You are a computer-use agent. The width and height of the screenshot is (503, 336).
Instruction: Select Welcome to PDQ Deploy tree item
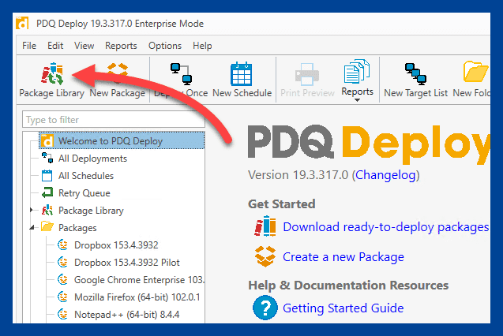click(x=122, y=141)
